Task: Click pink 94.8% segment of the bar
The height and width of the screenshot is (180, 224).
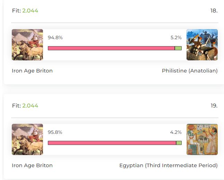Action: (x=111, y=48)
